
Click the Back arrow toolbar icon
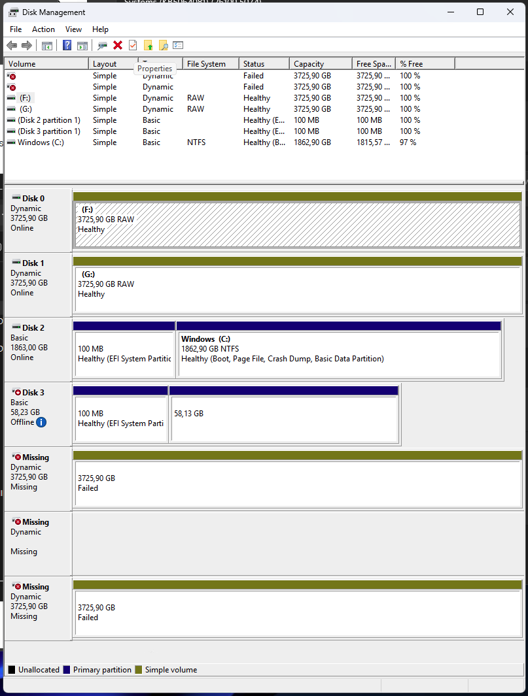coord(12,45)
